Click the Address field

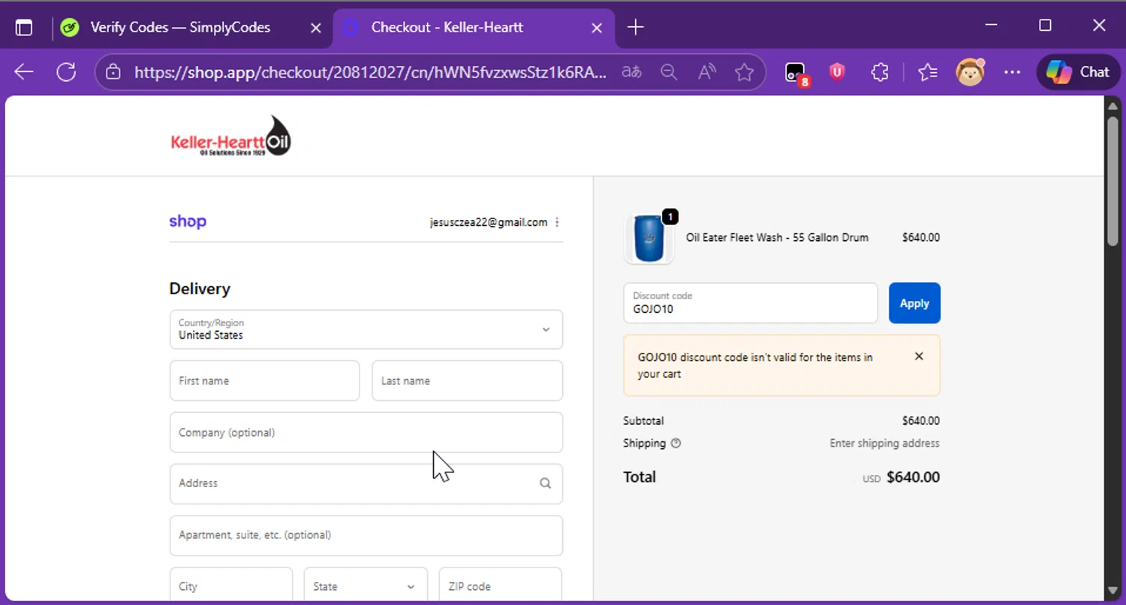click(x=366, y=483)
